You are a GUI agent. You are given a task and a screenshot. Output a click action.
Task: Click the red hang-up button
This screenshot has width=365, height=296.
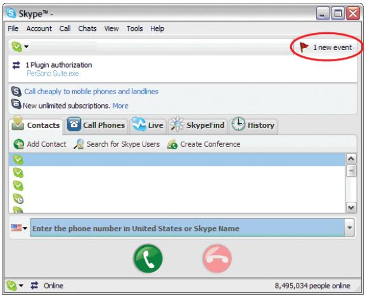[217, 258]
